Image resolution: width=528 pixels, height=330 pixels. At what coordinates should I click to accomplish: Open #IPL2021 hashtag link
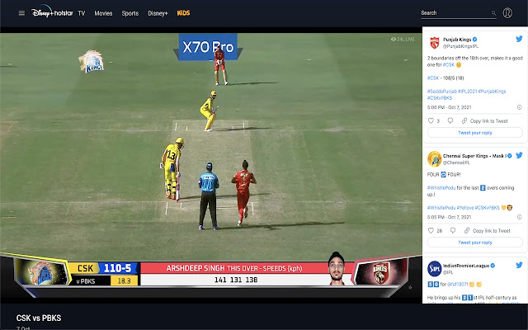[468, 92]
